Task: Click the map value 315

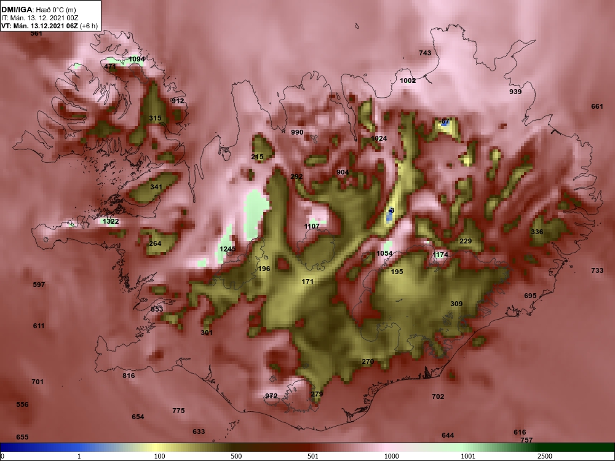Action: point(156,118)
